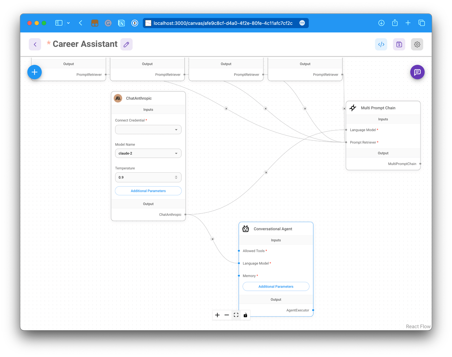
Task: Zoom out on the canvas
Action: (227, 315)
